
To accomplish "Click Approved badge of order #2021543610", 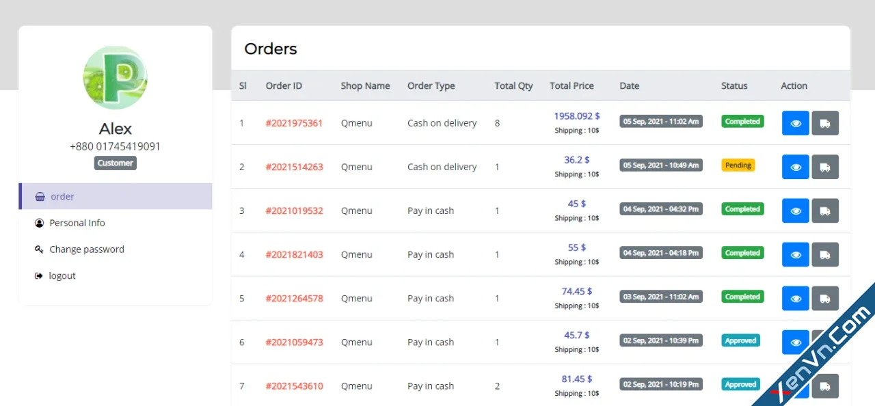I will (x=741, y=384).
